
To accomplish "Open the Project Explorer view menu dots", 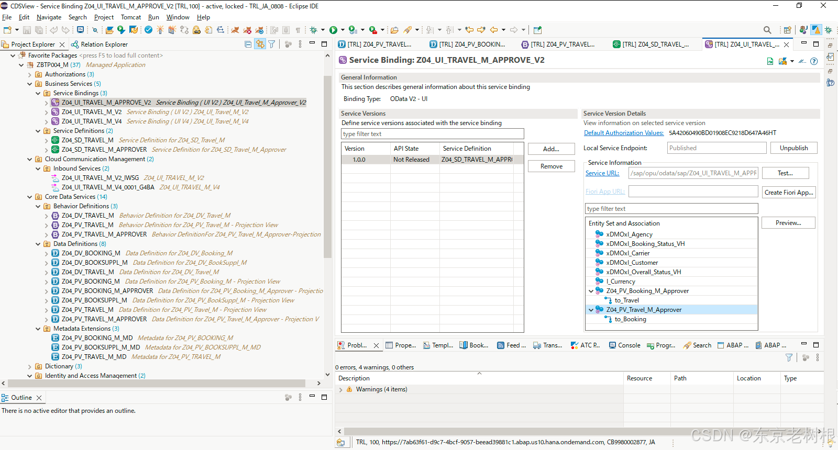I will tap(300, 44).
